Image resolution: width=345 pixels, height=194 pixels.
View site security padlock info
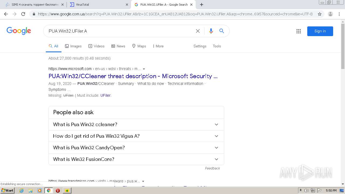pos(34,14)
